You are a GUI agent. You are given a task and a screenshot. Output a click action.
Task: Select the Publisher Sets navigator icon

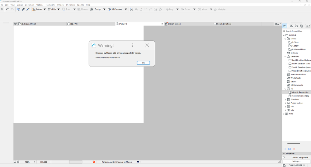click(x=301, y=26)
